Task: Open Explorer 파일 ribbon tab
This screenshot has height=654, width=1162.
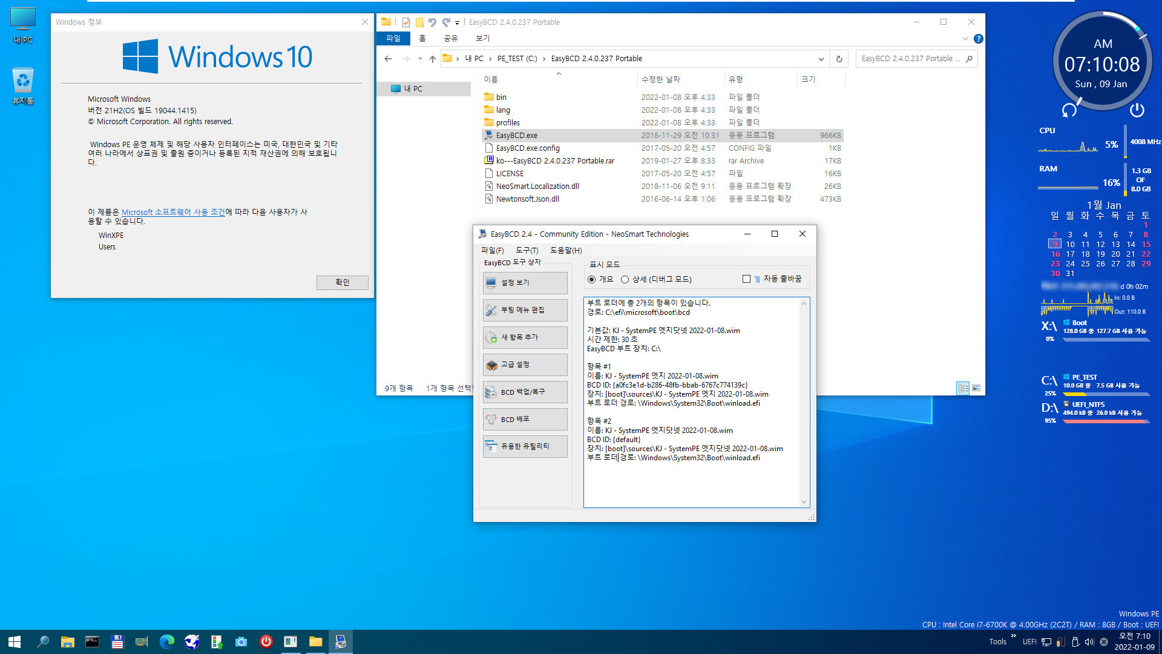Action: tap(393, 38)
